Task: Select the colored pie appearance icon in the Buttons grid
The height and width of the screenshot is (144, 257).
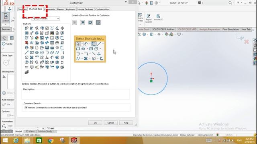Action: click(x=37, y=38)
